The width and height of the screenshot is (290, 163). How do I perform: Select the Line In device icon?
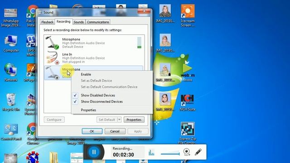[x=52, y=58]
